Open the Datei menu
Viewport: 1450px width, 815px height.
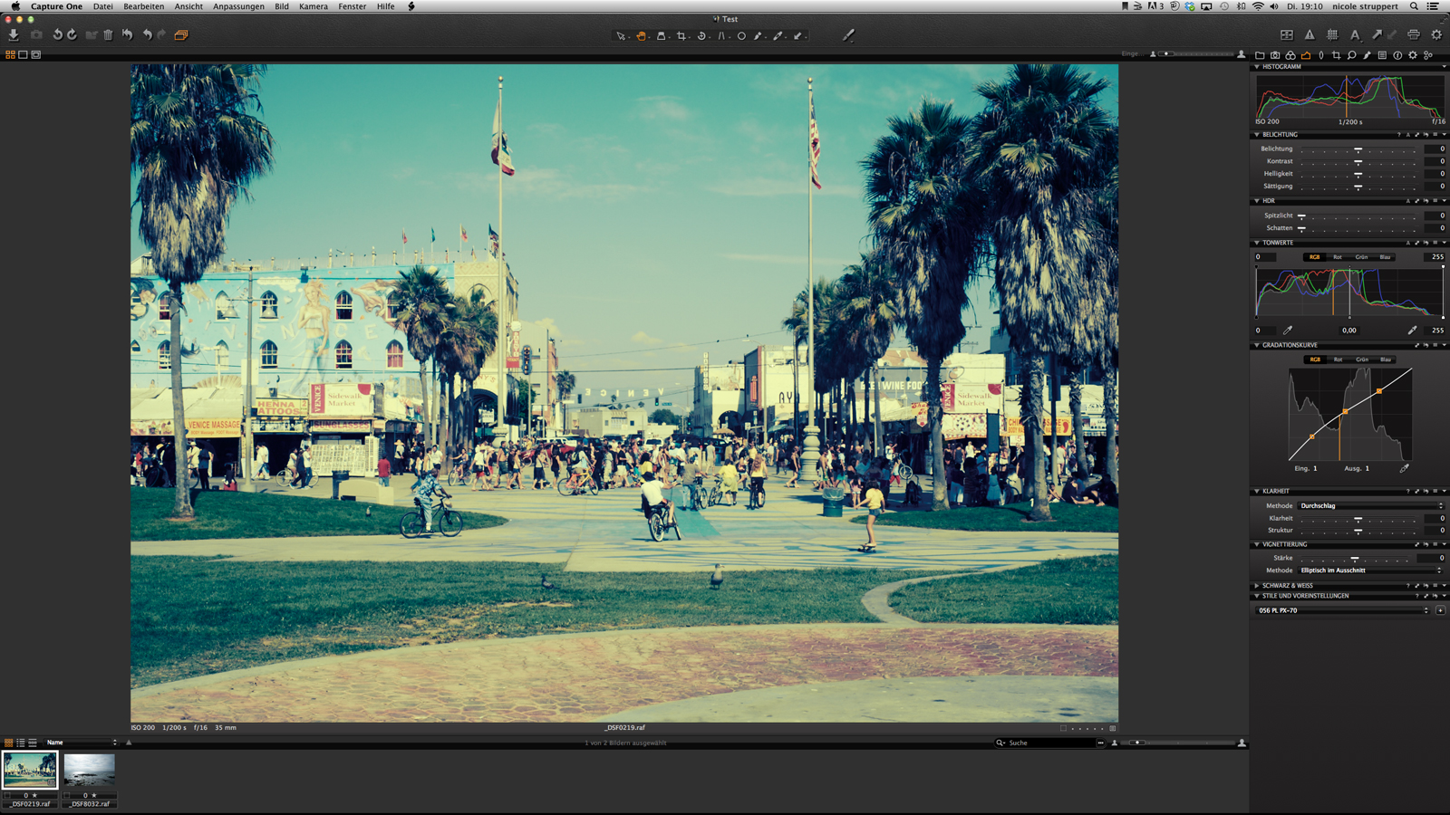pos(103,6)
